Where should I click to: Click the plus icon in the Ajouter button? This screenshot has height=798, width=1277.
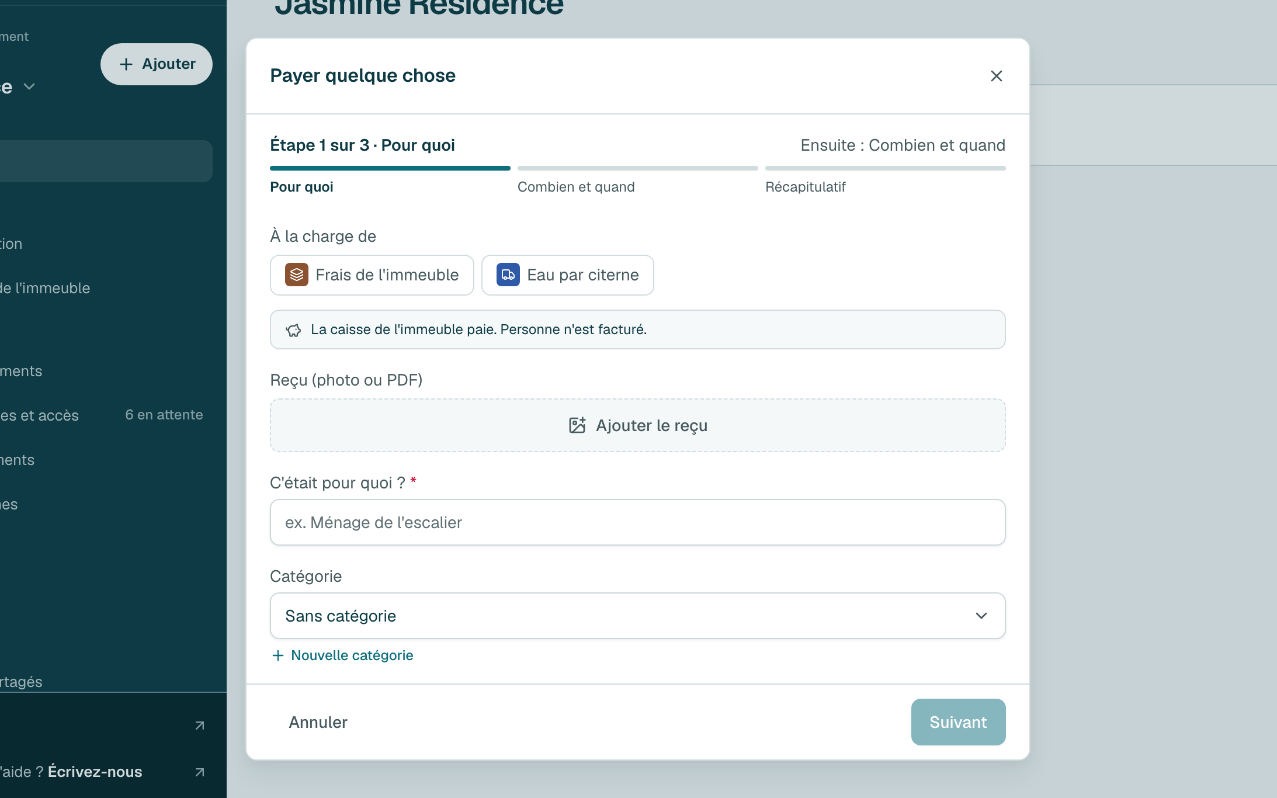[126, 64]
